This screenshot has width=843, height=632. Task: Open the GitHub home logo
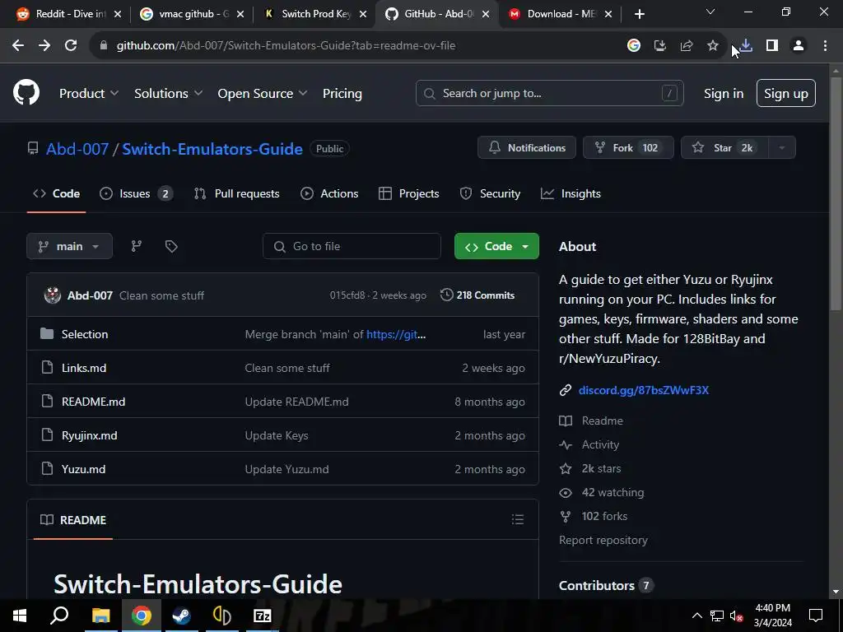point(26,92)
